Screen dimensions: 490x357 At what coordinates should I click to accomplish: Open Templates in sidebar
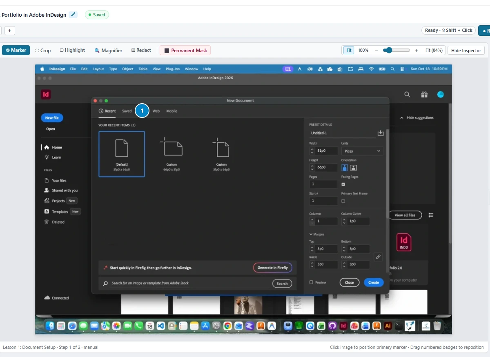[56, 212]
